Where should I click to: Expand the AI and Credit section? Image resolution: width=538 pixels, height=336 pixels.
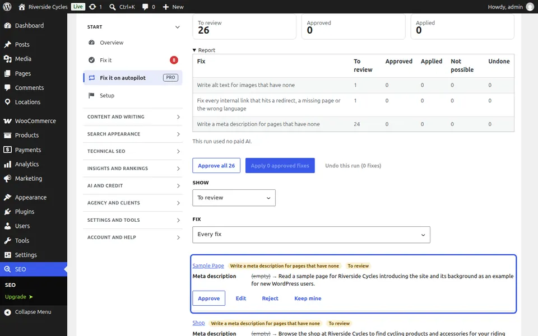point(133,186)
